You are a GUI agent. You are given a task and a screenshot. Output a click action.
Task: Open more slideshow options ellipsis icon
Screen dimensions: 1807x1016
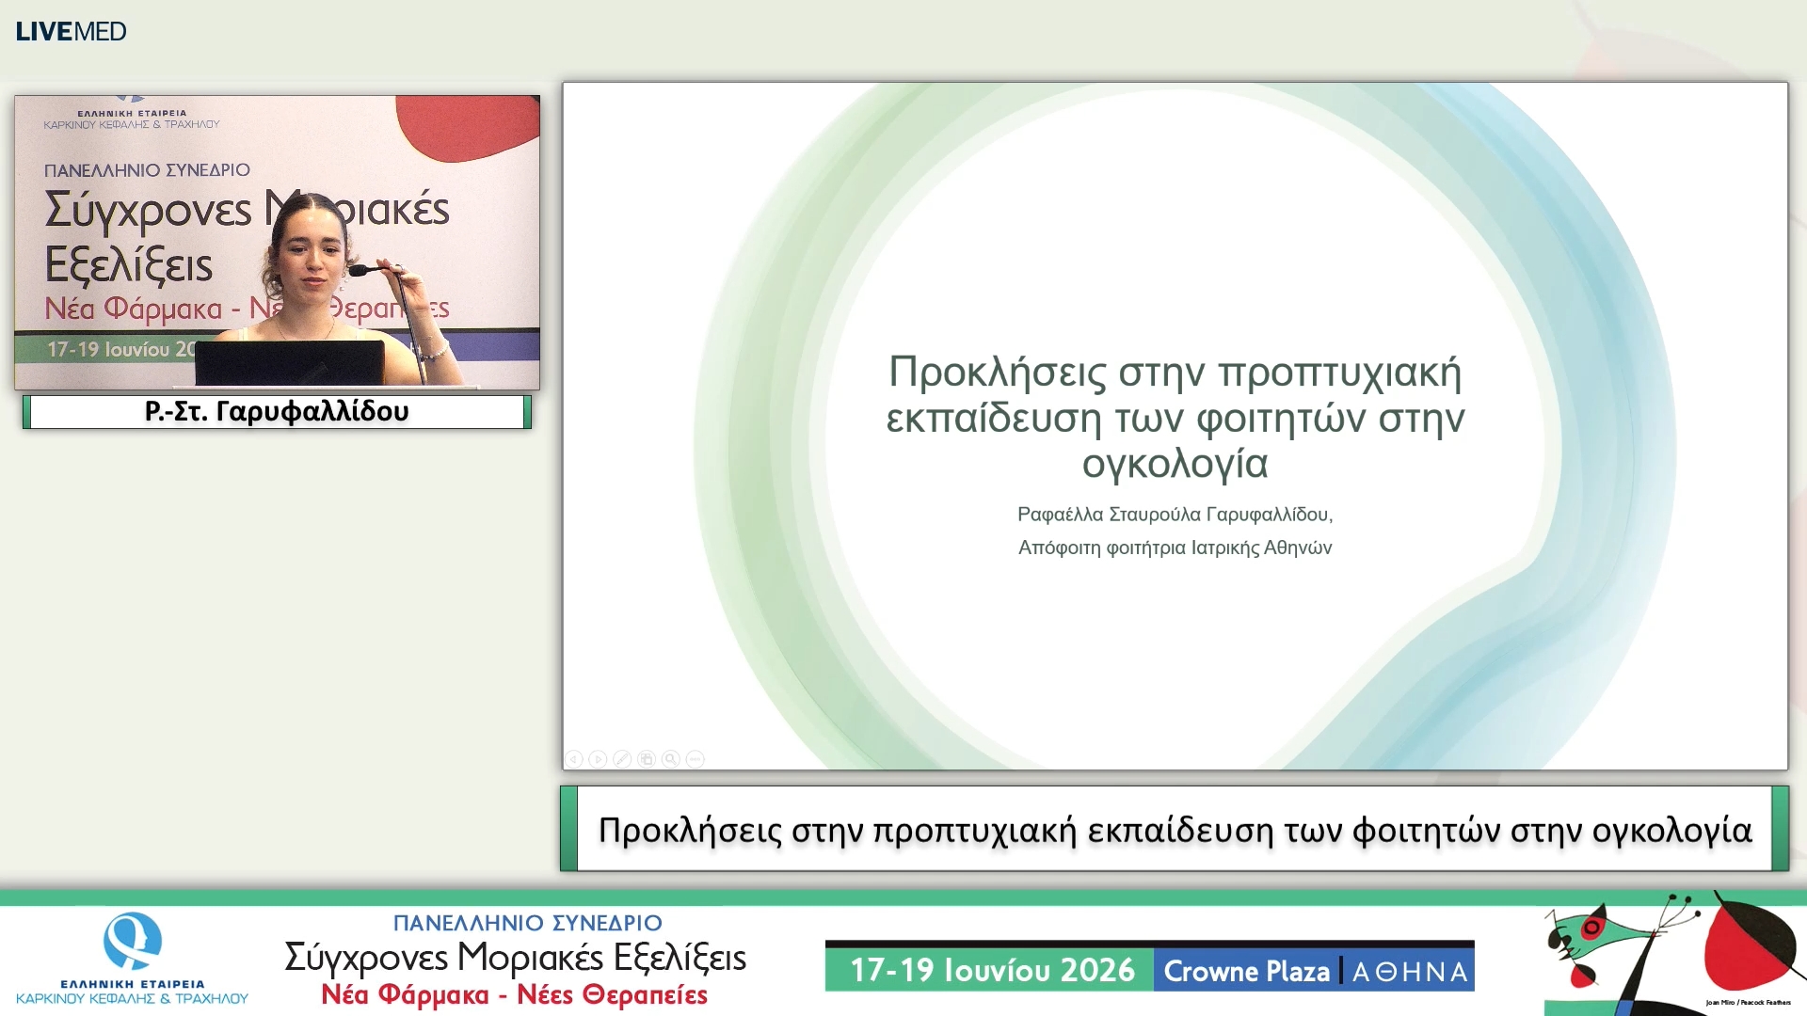coord(696,759)
